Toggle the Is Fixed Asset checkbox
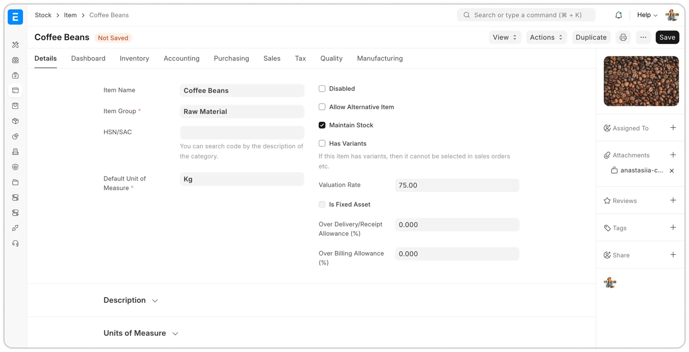The width and height of the screenshot is (689, 352). 322,204
